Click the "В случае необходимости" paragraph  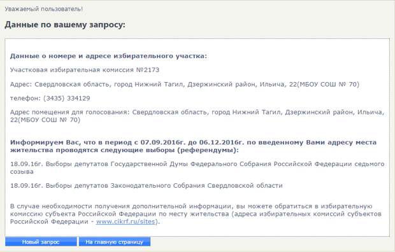click(x=196, y=214)
